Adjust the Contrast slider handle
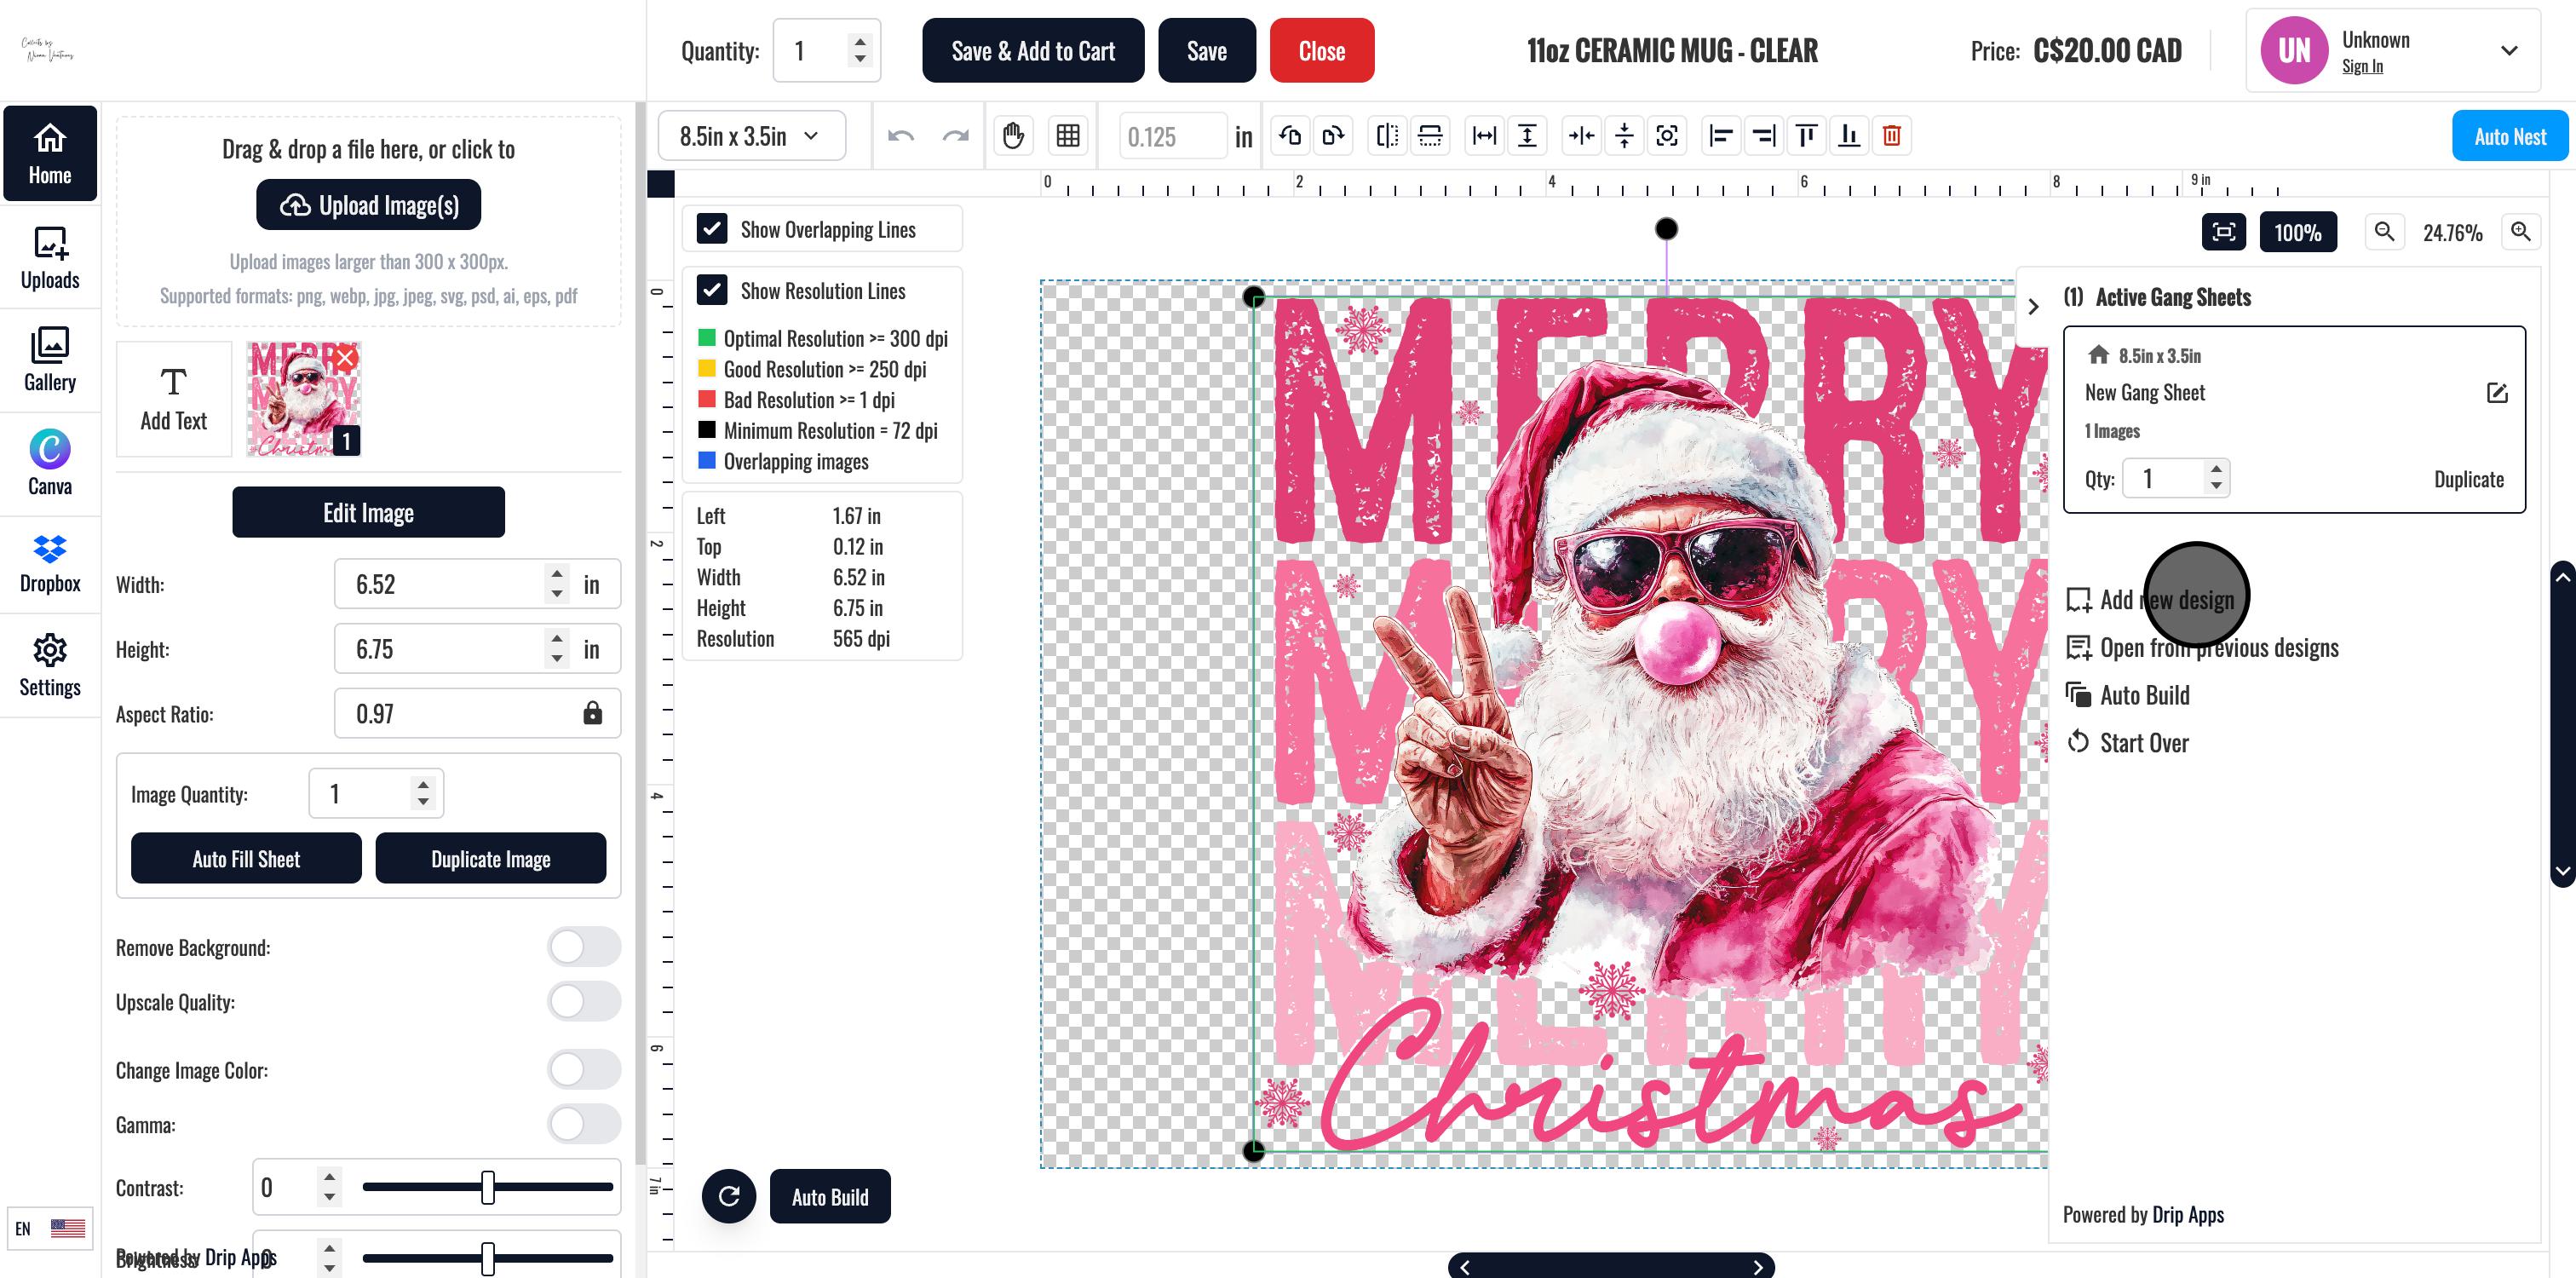 pos(488,1187)
